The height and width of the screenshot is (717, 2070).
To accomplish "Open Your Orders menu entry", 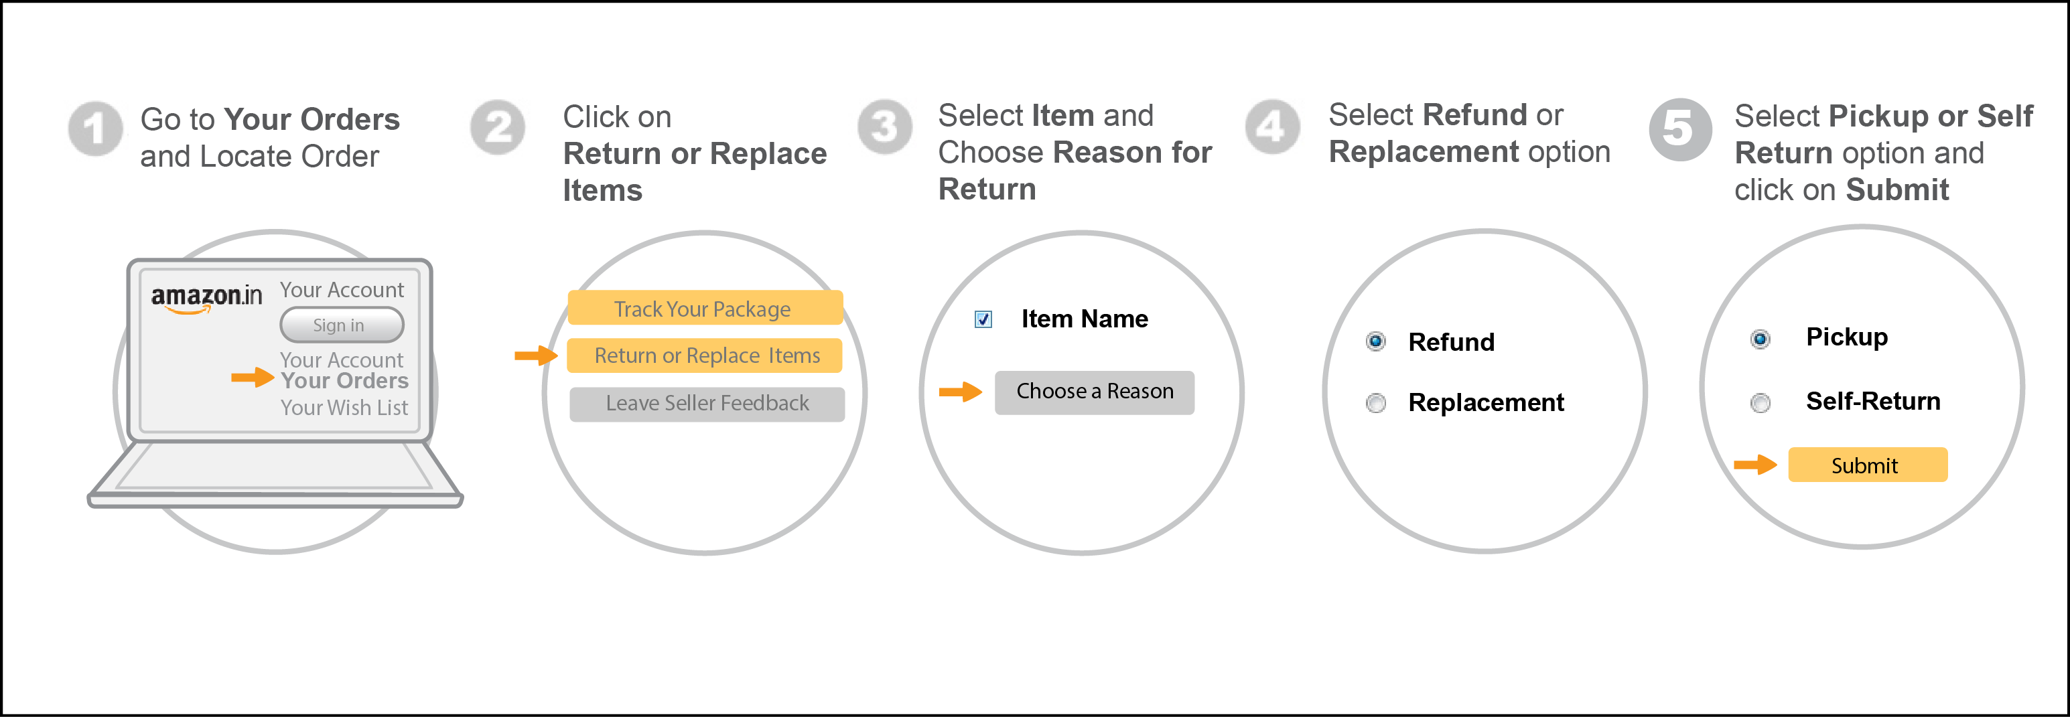I will [344, 380].
